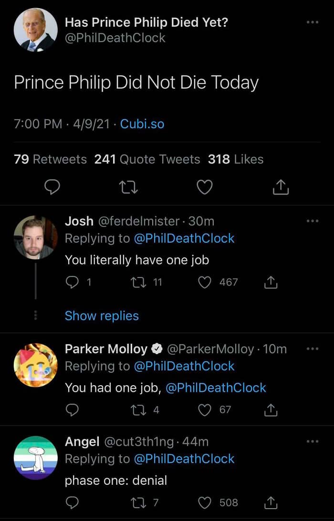Screen dimensions: 334x521
Task: Reply to Angel's 'phase one: denial' tweet
Action: pyautogui.click(x=72, y=502)
